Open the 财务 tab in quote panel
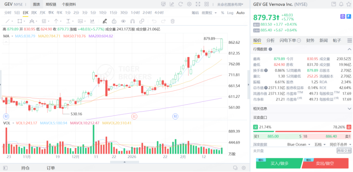The image size is (353, 172). pyautogui.click(x=310, y=40)
